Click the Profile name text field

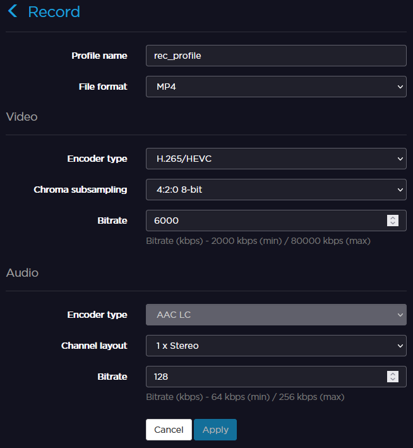(x=275, y=56)
